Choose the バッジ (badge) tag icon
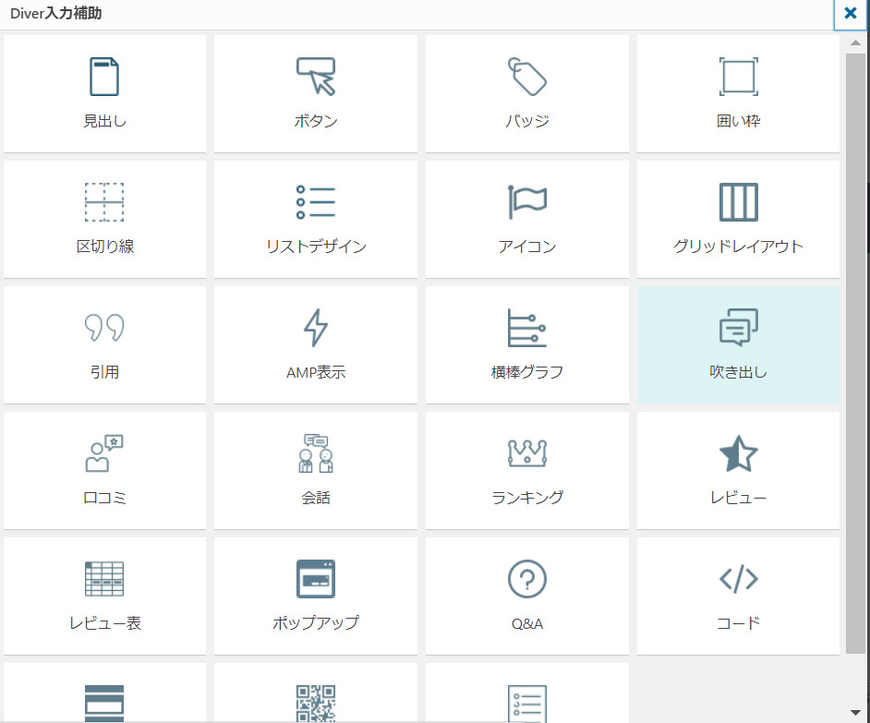 526,78
